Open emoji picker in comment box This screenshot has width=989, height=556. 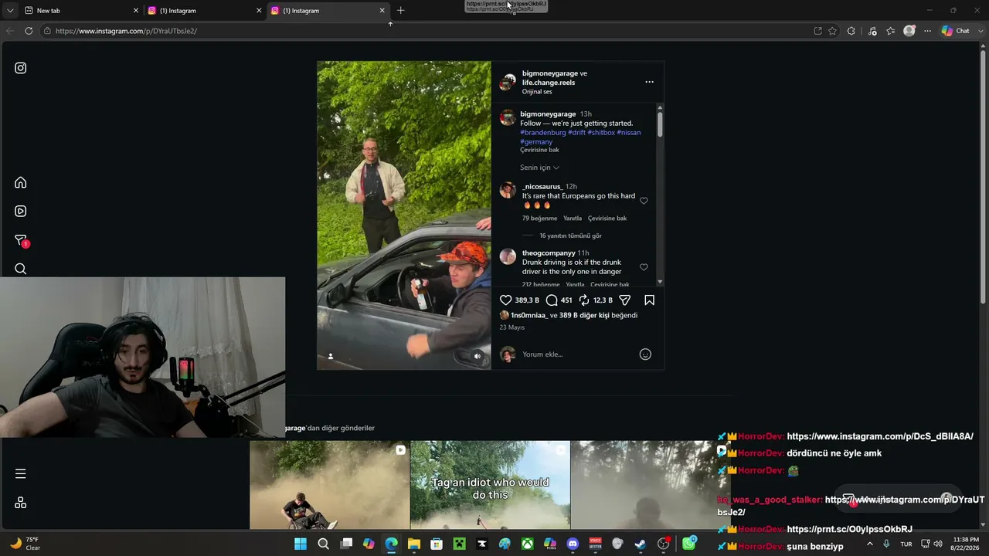tap(645, 354)
